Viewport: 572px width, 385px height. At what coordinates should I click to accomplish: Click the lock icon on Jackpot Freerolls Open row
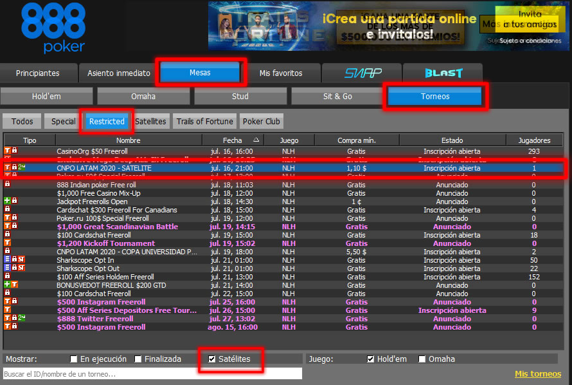coord(15,201)
